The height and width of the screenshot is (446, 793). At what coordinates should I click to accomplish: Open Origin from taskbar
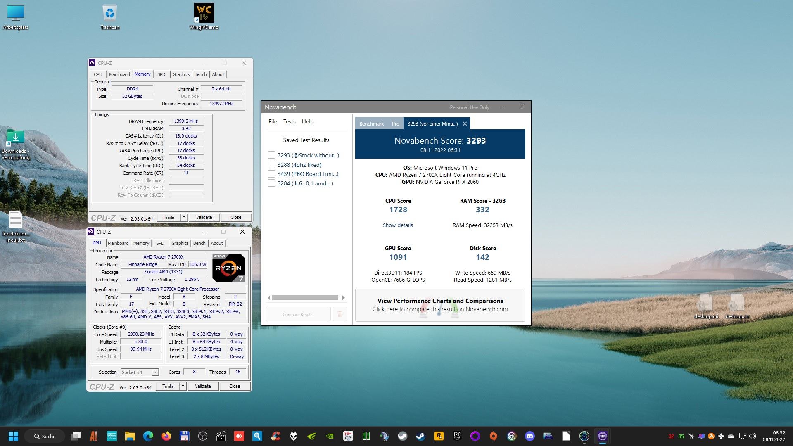pos(494,436)
